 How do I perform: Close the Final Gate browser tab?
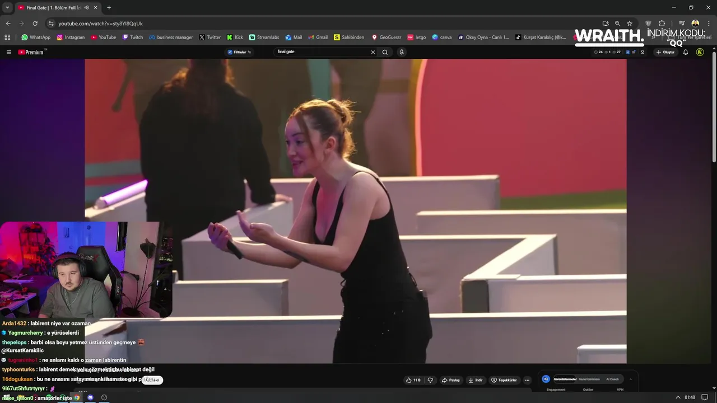96,7
